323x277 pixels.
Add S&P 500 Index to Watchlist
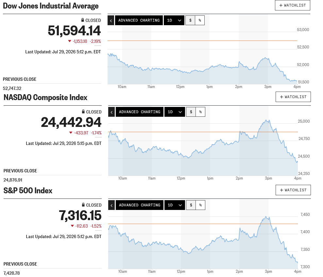(x=293, y=190)
